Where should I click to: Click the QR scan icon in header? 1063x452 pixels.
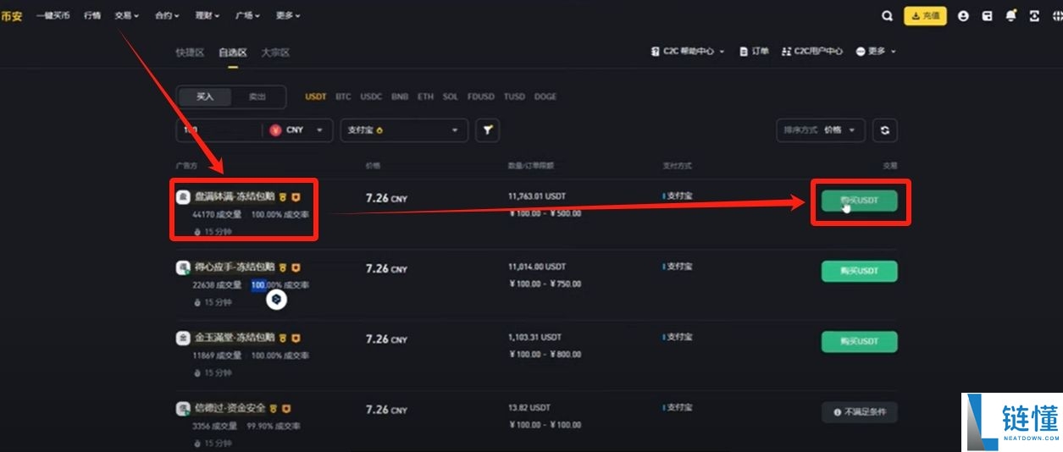(x=1034, y=16)
